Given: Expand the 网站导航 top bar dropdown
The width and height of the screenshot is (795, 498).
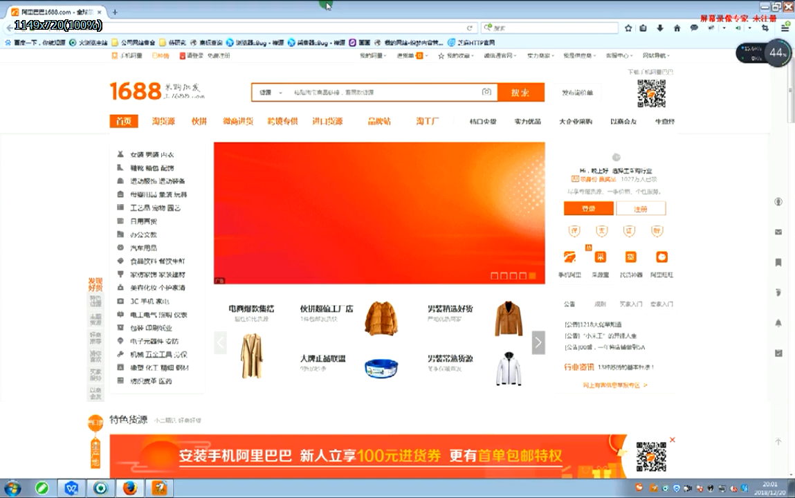Looking at the screenshot, I should (656, 56).
